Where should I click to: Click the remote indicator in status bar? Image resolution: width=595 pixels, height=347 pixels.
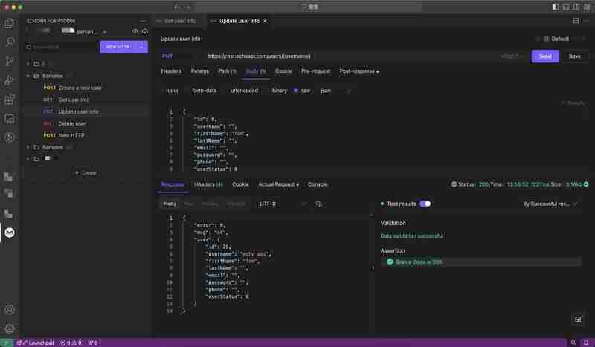6,343
